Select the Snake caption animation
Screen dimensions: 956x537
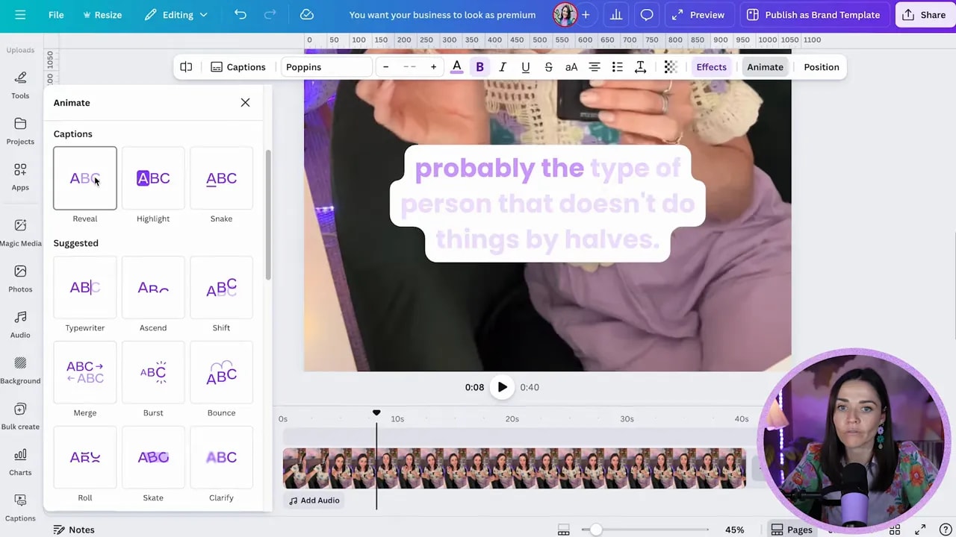(x=221, y=179)
